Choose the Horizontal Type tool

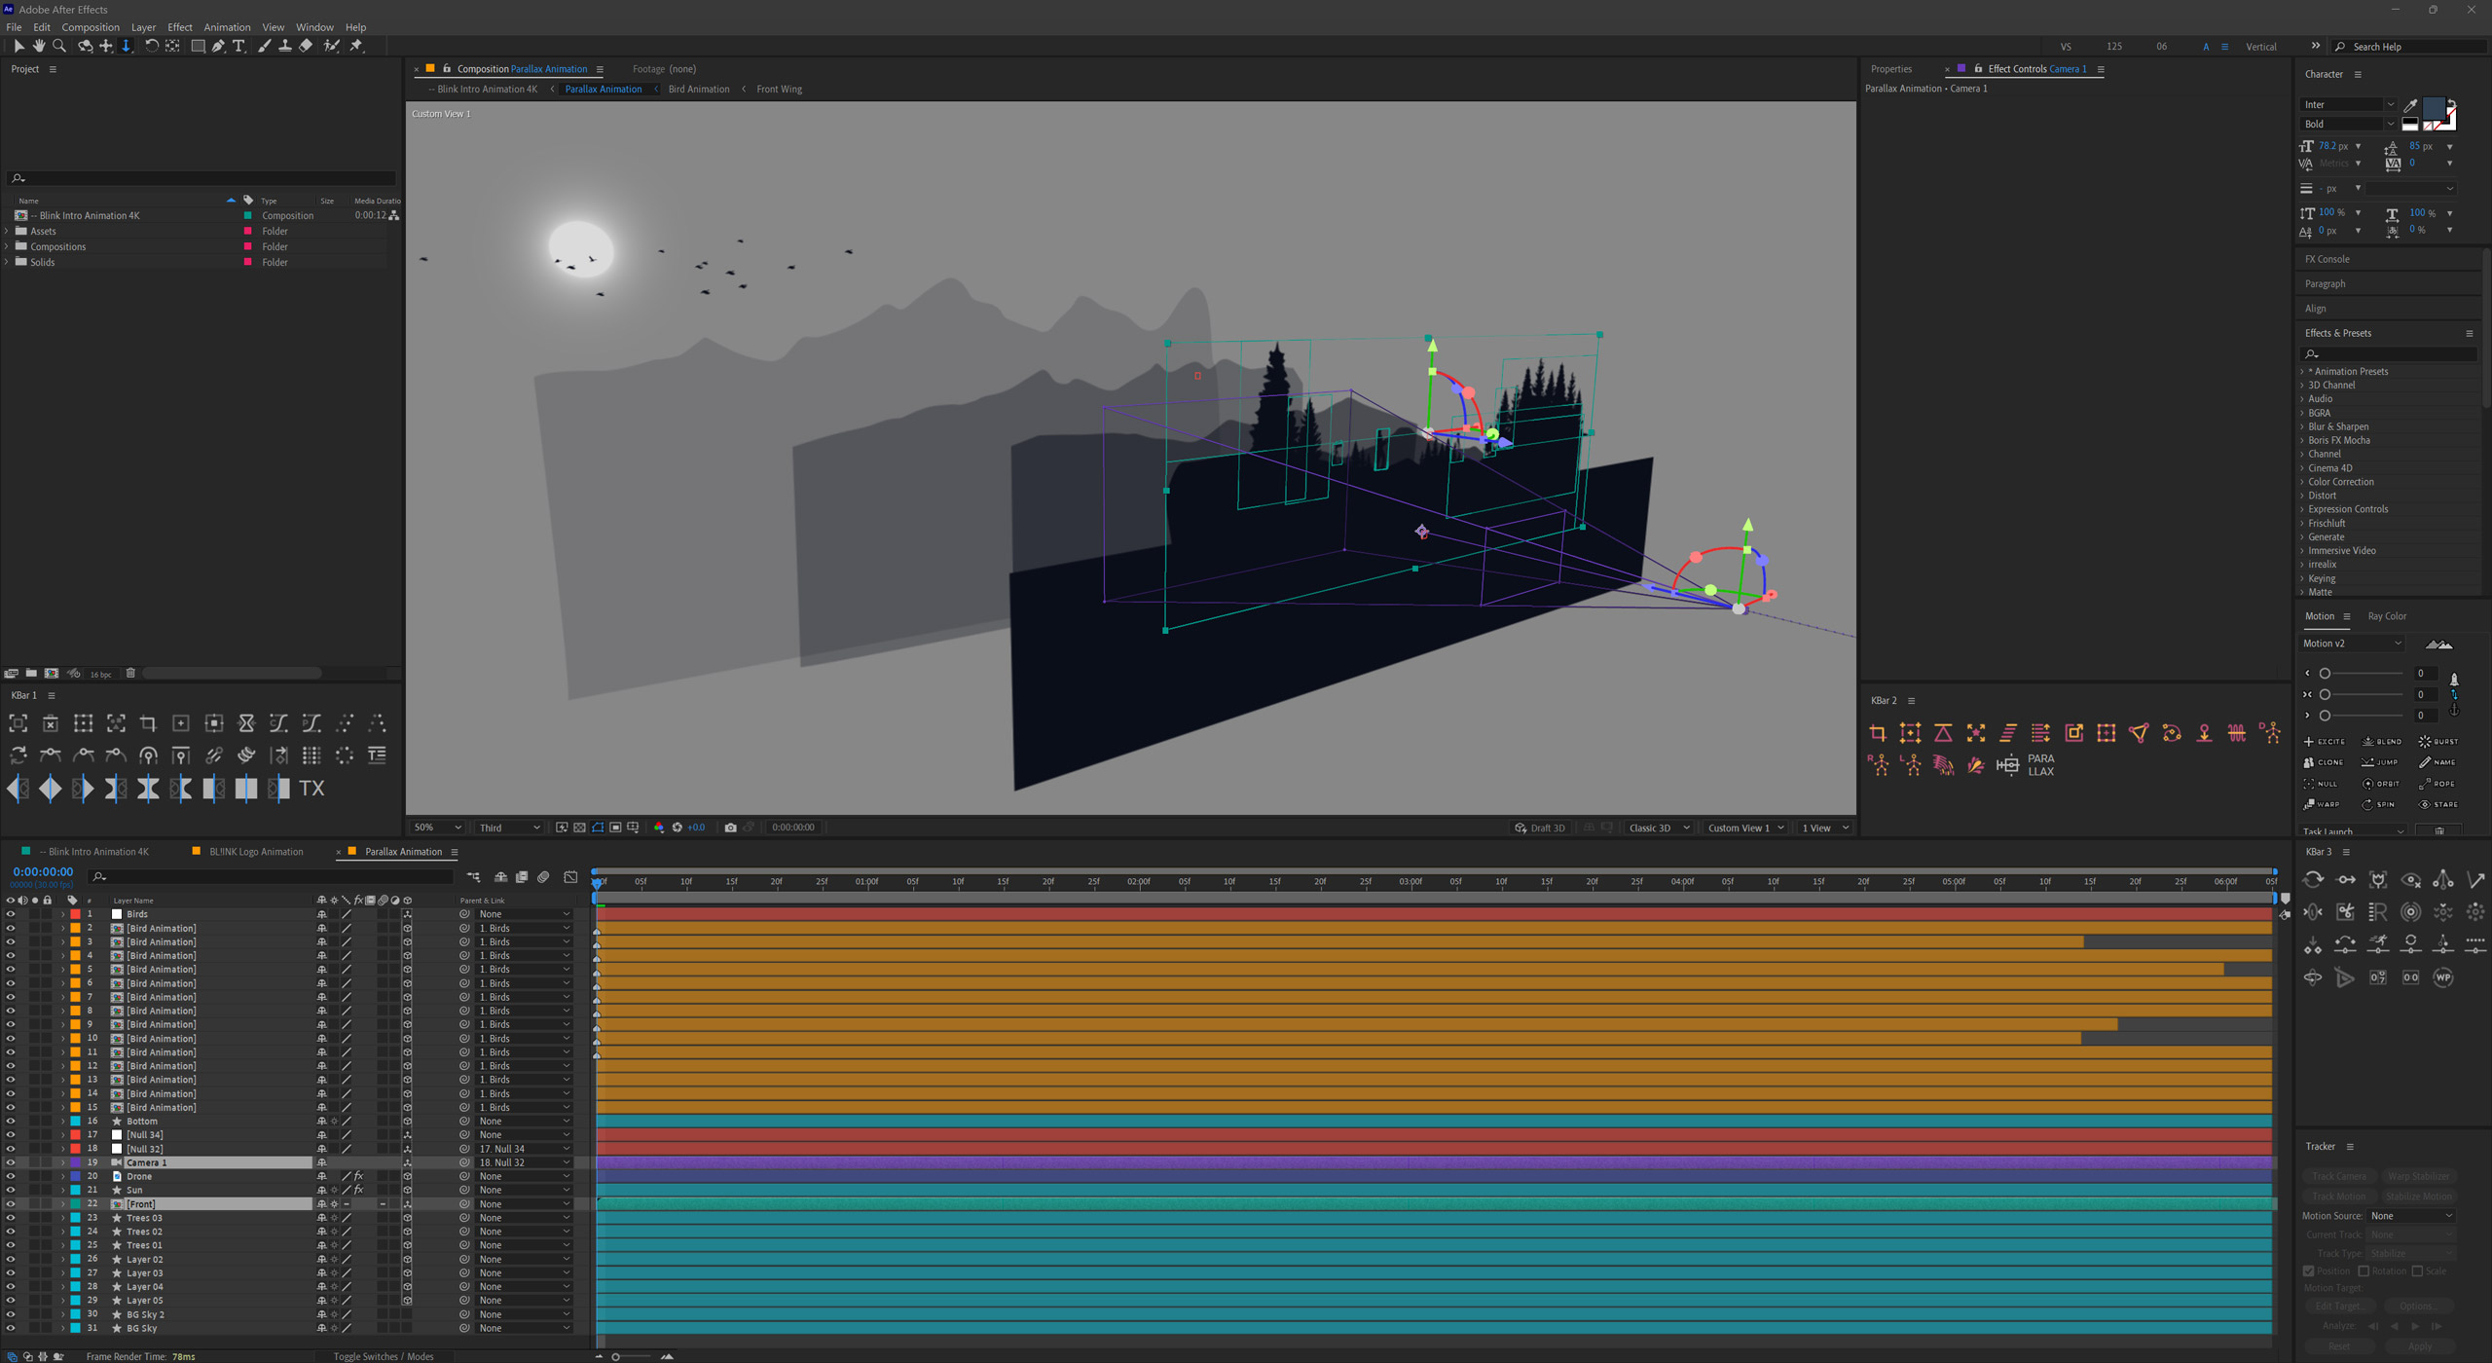click(239, 46)
